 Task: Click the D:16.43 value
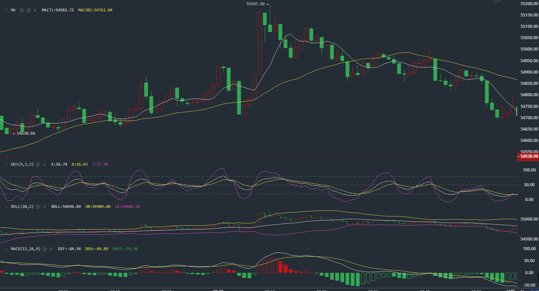[80, 165]
